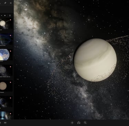This screenshot has width=129, height=126.
Task: Close the simulations side panel
Action: (11, 3)
